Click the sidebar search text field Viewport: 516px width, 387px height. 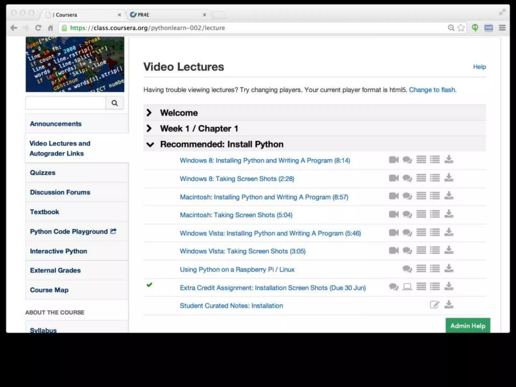click(x=66, y=103)
